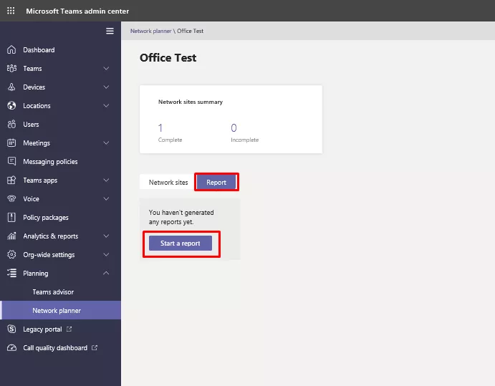The height and width of the screenshot is (386, 495).
Task: Expand the Teams menu chevron
Action: (x=106, y=69)
